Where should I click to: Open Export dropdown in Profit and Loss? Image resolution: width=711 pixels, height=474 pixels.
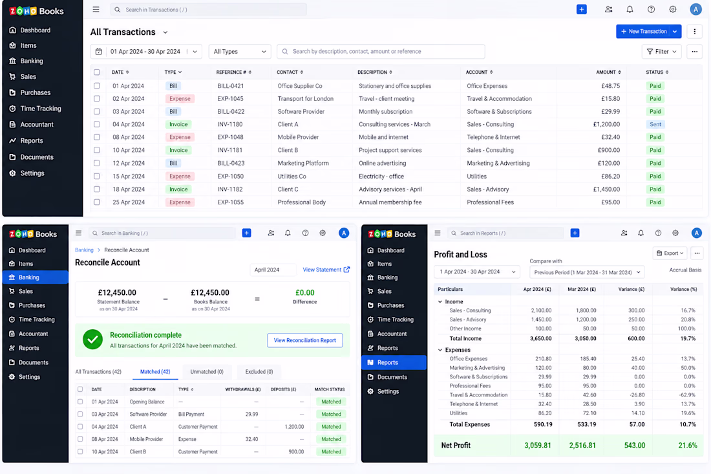point(670,253)
